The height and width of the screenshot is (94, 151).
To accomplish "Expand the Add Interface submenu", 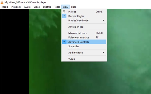I will [x=84, y=53].
